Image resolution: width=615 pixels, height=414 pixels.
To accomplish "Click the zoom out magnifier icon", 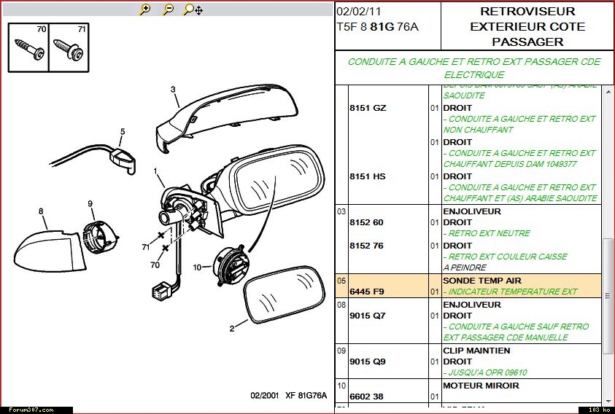I will 168,9.
